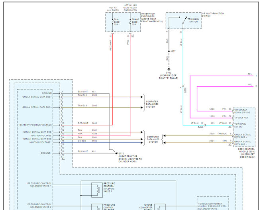
Task: Select splice J377 on black wire
Action: [x=169, y=51]
